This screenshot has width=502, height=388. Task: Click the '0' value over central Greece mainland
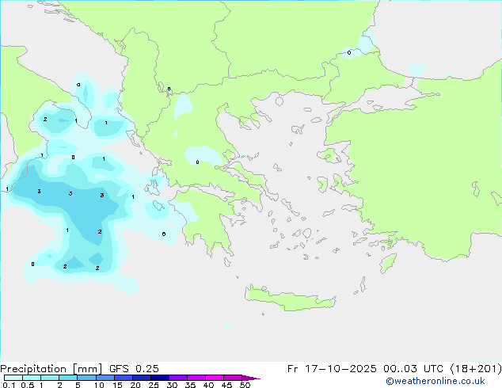[x=197, y=162]
